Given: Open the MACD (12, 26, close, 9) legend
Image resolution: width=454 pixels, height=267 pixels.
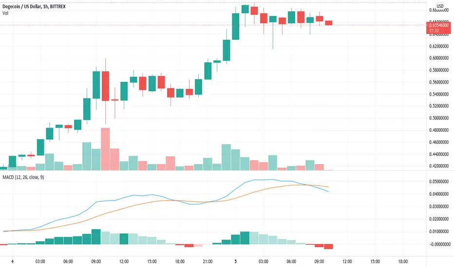Looking at the screenshot, I should 23,177.
